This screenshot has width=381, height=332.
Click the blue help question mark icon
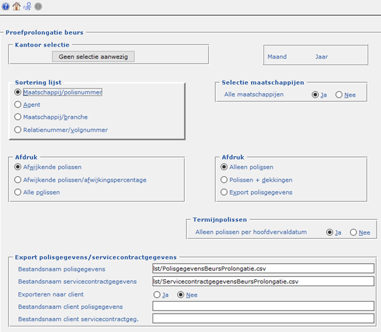(5, 6)
